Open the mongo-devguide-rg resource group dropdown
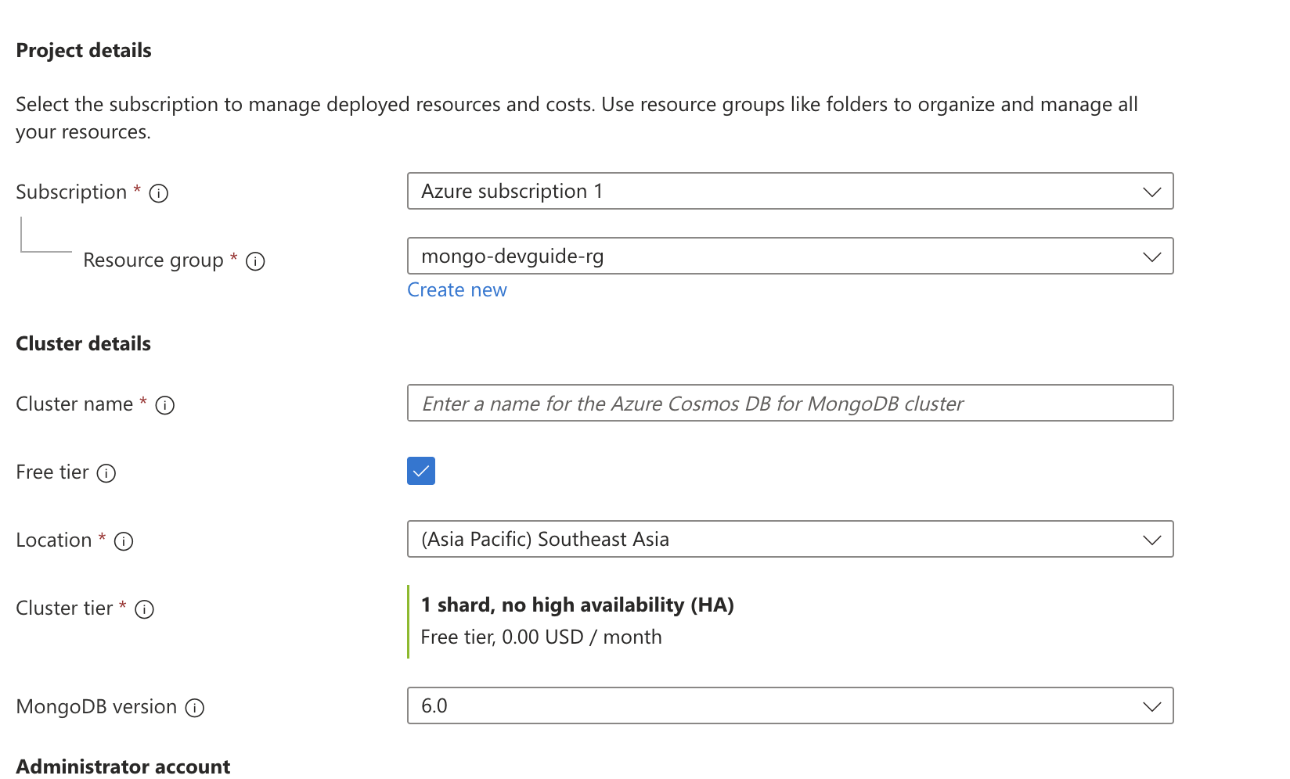Screen dimensions: 1290x779 coord(790,256)
